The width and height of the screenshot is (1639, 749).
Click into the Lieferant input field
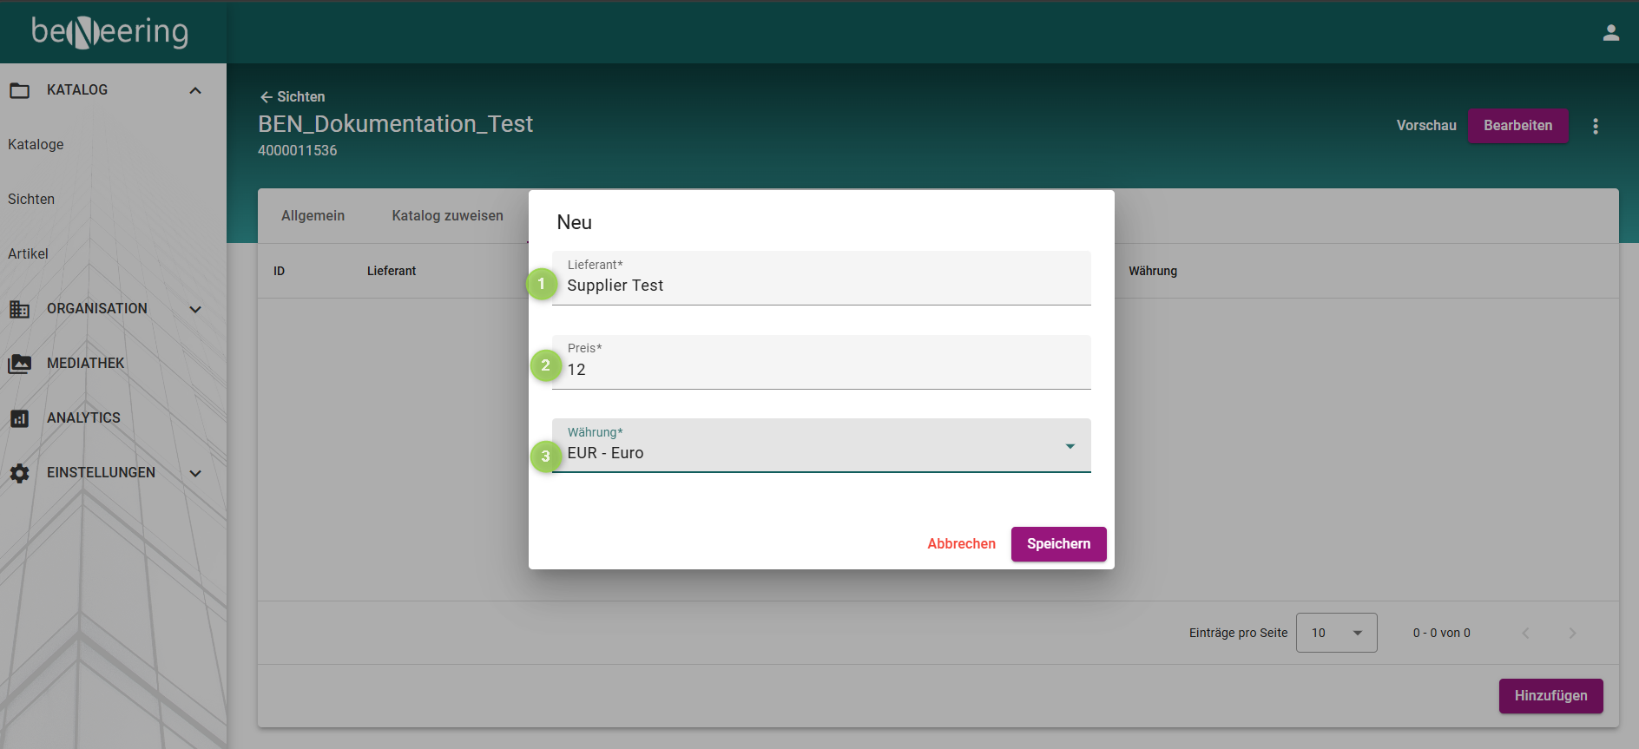tap(821, 279)
